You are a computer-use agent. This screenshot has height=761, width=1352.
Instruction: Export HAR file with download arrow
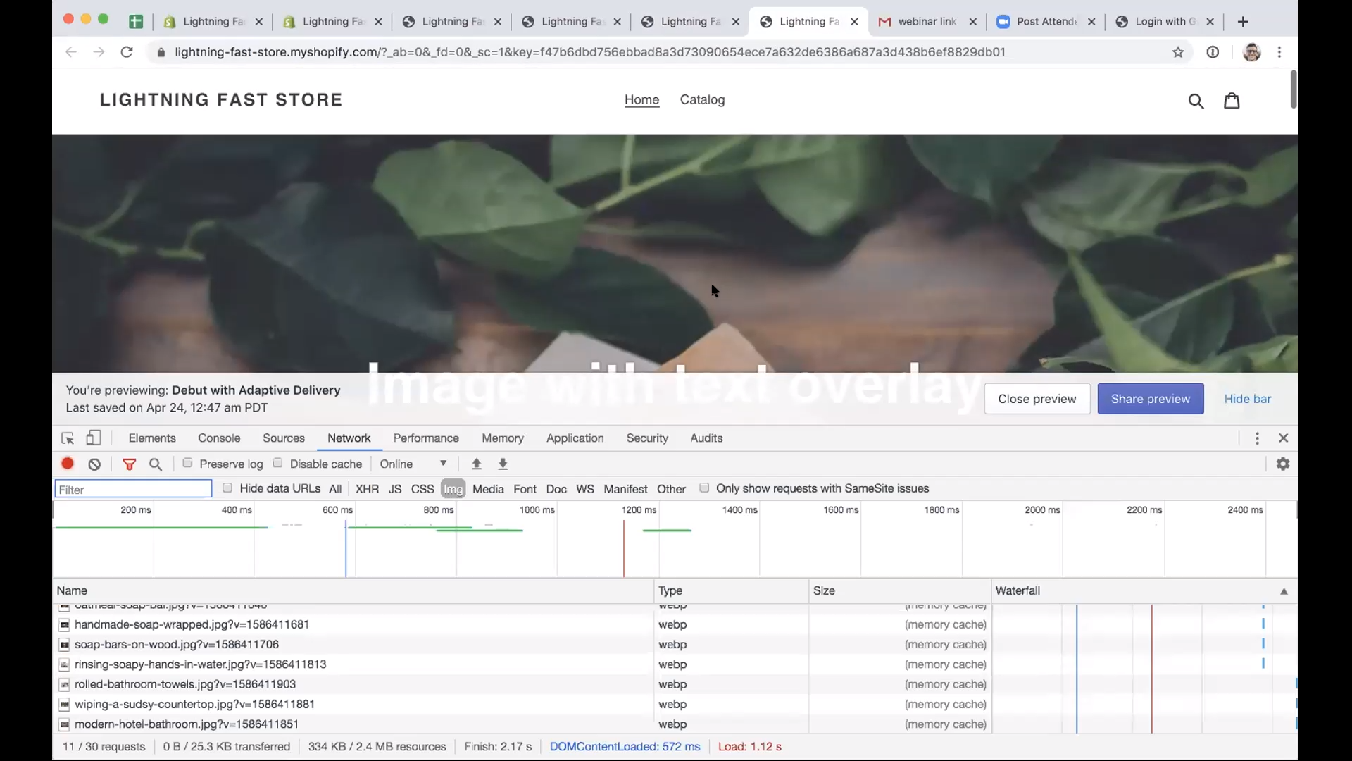coord(503,464)
